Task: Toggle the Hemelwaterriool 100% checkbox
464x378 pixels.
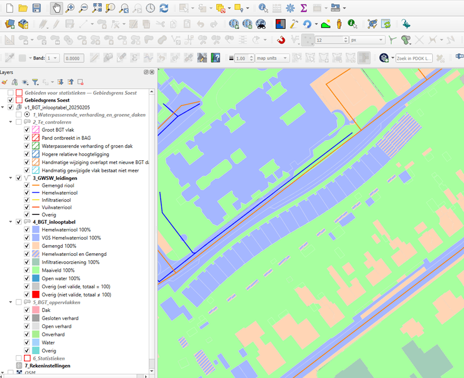Action: click(27, 230)
